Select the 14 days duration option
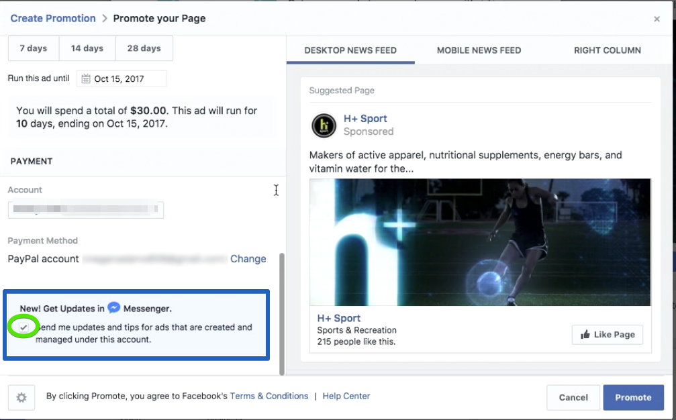 87,48
